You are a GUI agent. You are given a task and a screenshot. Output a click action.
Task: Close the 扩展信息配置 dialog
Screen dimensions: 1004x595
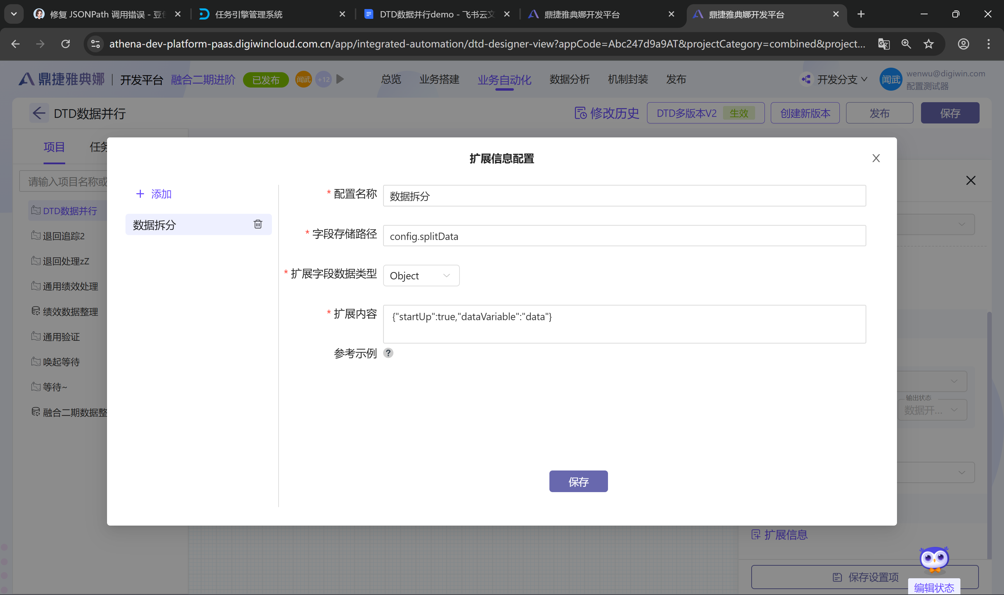pos(876,158)
